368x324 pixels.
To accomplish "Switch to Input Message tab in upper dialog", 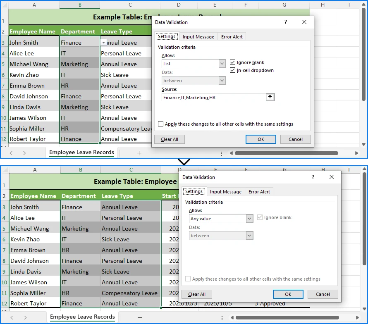I will click(198, 37).
